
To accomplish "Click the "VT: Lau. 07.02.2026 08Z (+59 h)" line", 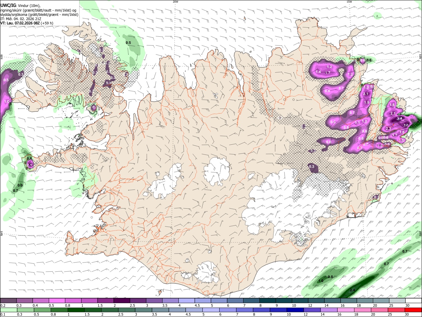I will (27, 23).
